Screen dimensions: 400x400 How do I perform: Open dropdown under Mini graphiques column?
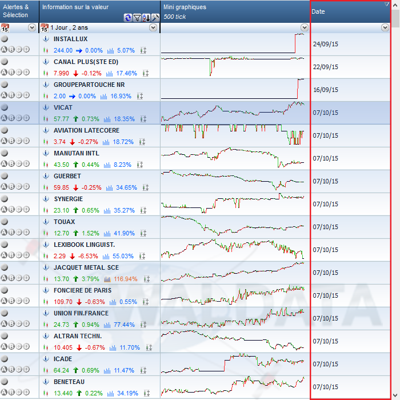point(305,27)
